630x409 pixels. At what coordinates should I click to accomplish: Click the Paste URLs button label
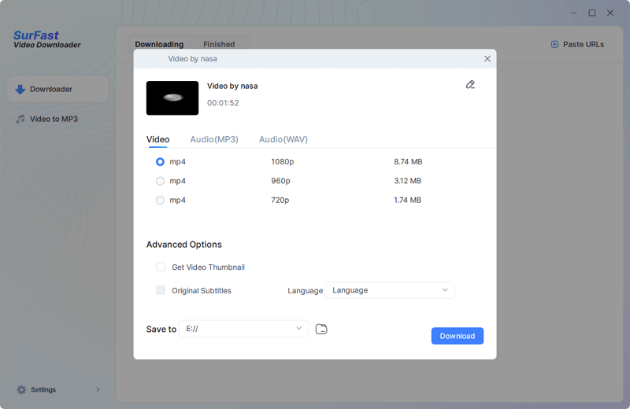(x=584, y=45)
